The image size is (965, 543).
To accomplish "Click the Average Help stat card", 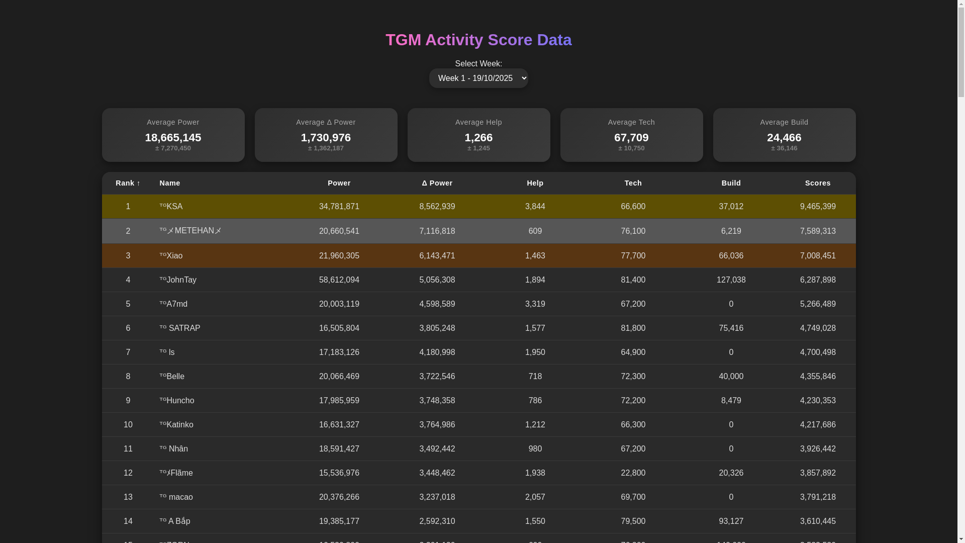I will [x=478, y=135].
